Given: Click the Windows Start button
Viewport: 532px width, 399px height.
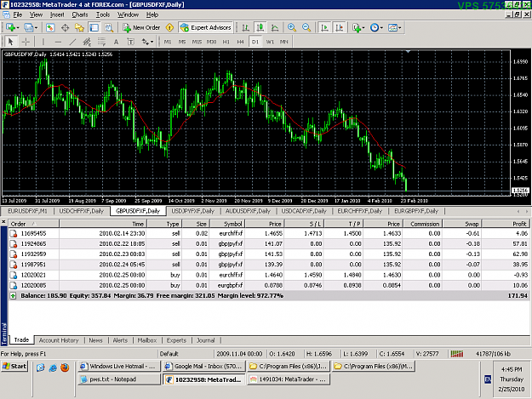Looking at the screenshot, I should [x=14, y=366].
